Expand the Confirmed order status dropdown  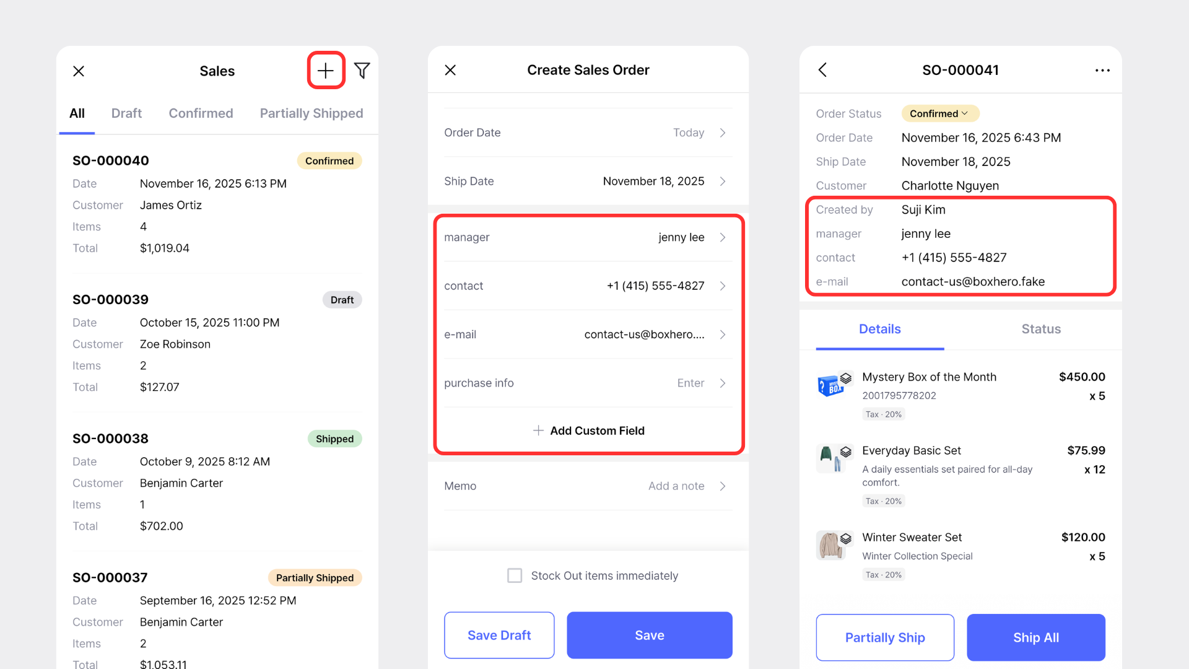click(x=939, y=113)
